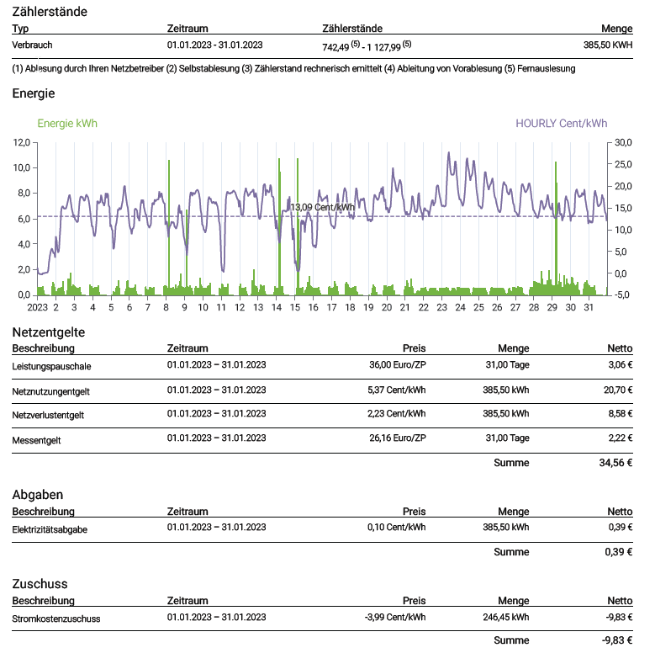Click the Stromkostenzuschuss row label
655x653 pixels.
tap(56, 618)
